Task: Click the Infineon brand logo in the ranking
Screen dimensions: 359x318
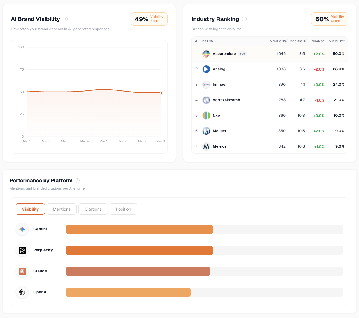Action: [206, 85]
